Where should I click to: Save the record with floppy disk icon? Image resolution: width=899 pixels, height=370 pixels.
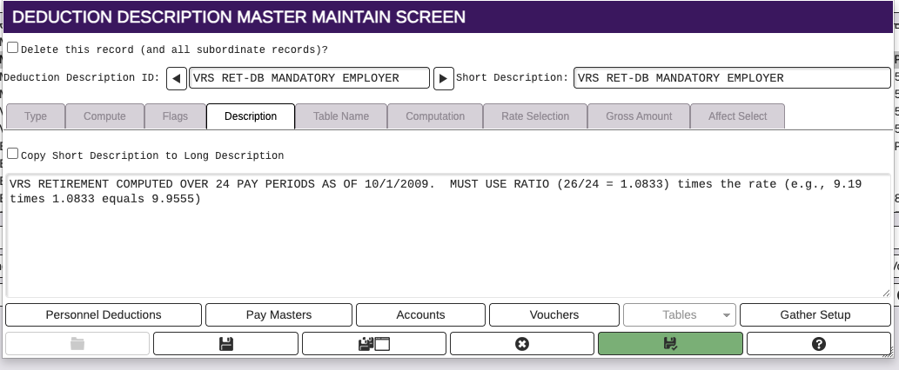226,344
